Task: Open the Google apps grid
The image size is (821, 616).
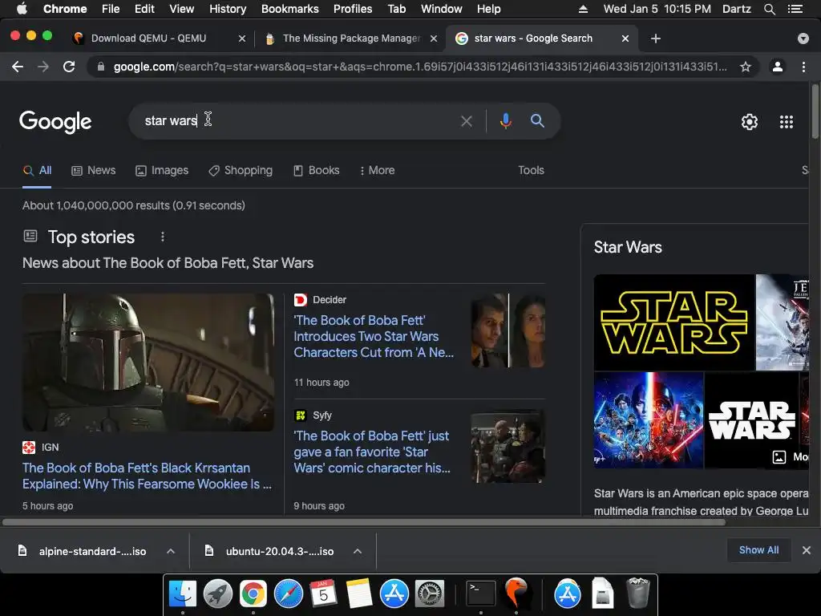Action: [x=787, y=122]
